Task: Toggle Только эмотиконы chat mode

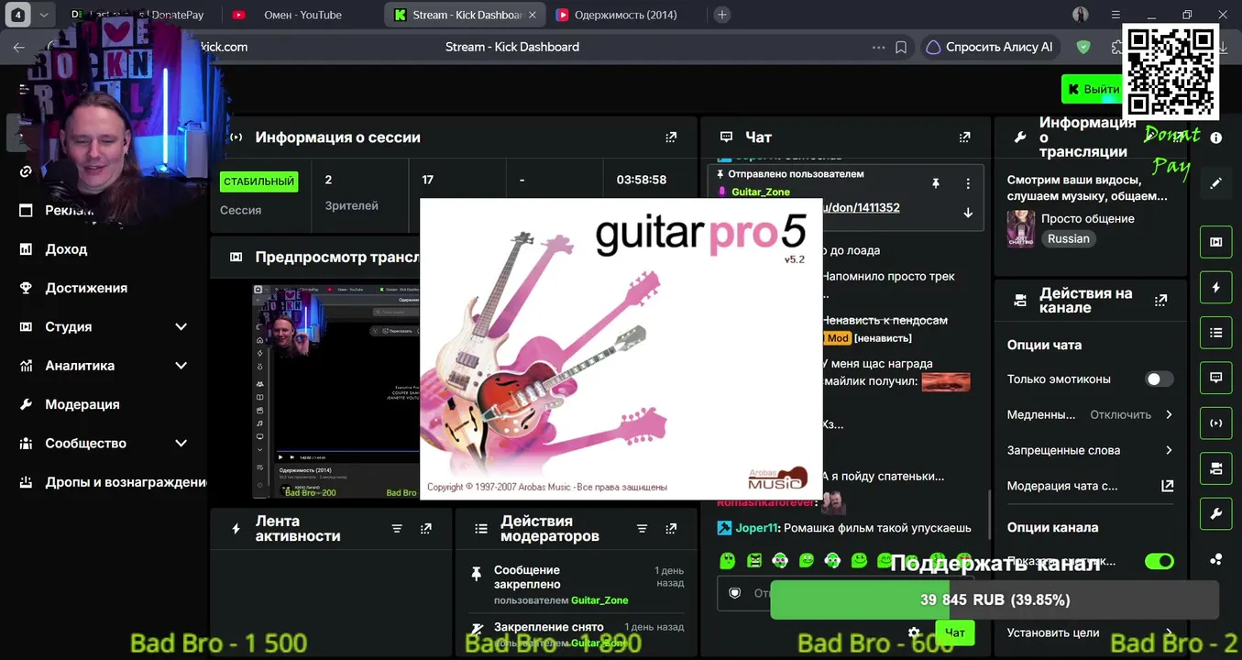Action: point(1159,379)
